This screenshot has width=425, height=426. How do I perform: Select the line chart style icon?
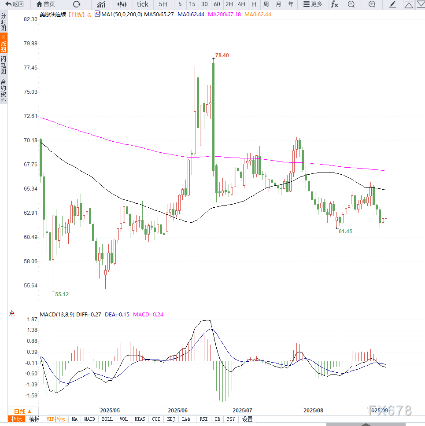(x=101, y=4)
